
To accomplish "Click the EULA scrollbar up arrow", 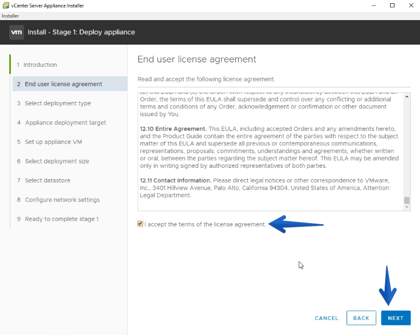I will [x=407, y=97].
